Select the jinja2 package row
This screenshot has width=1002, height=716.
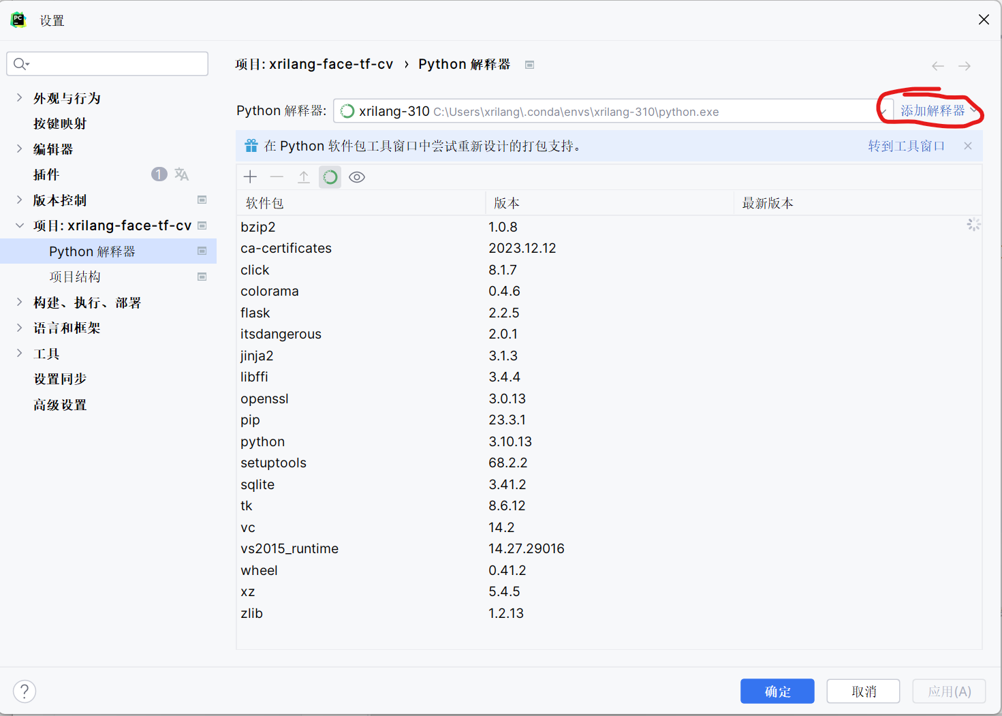point(609,356)
